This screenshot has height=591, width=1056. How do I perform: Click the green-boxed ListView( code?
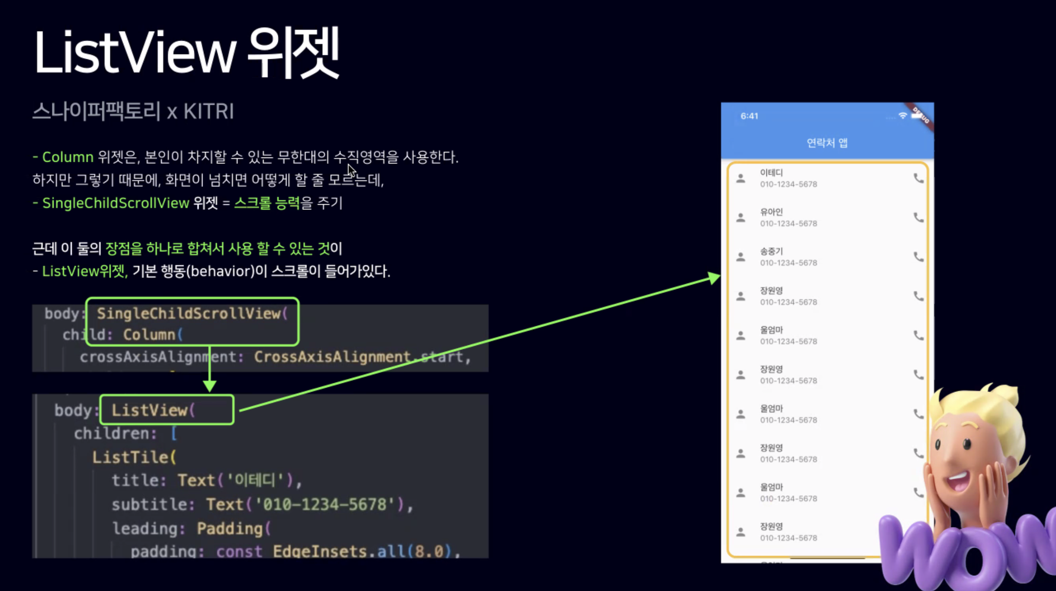point(167,410)
